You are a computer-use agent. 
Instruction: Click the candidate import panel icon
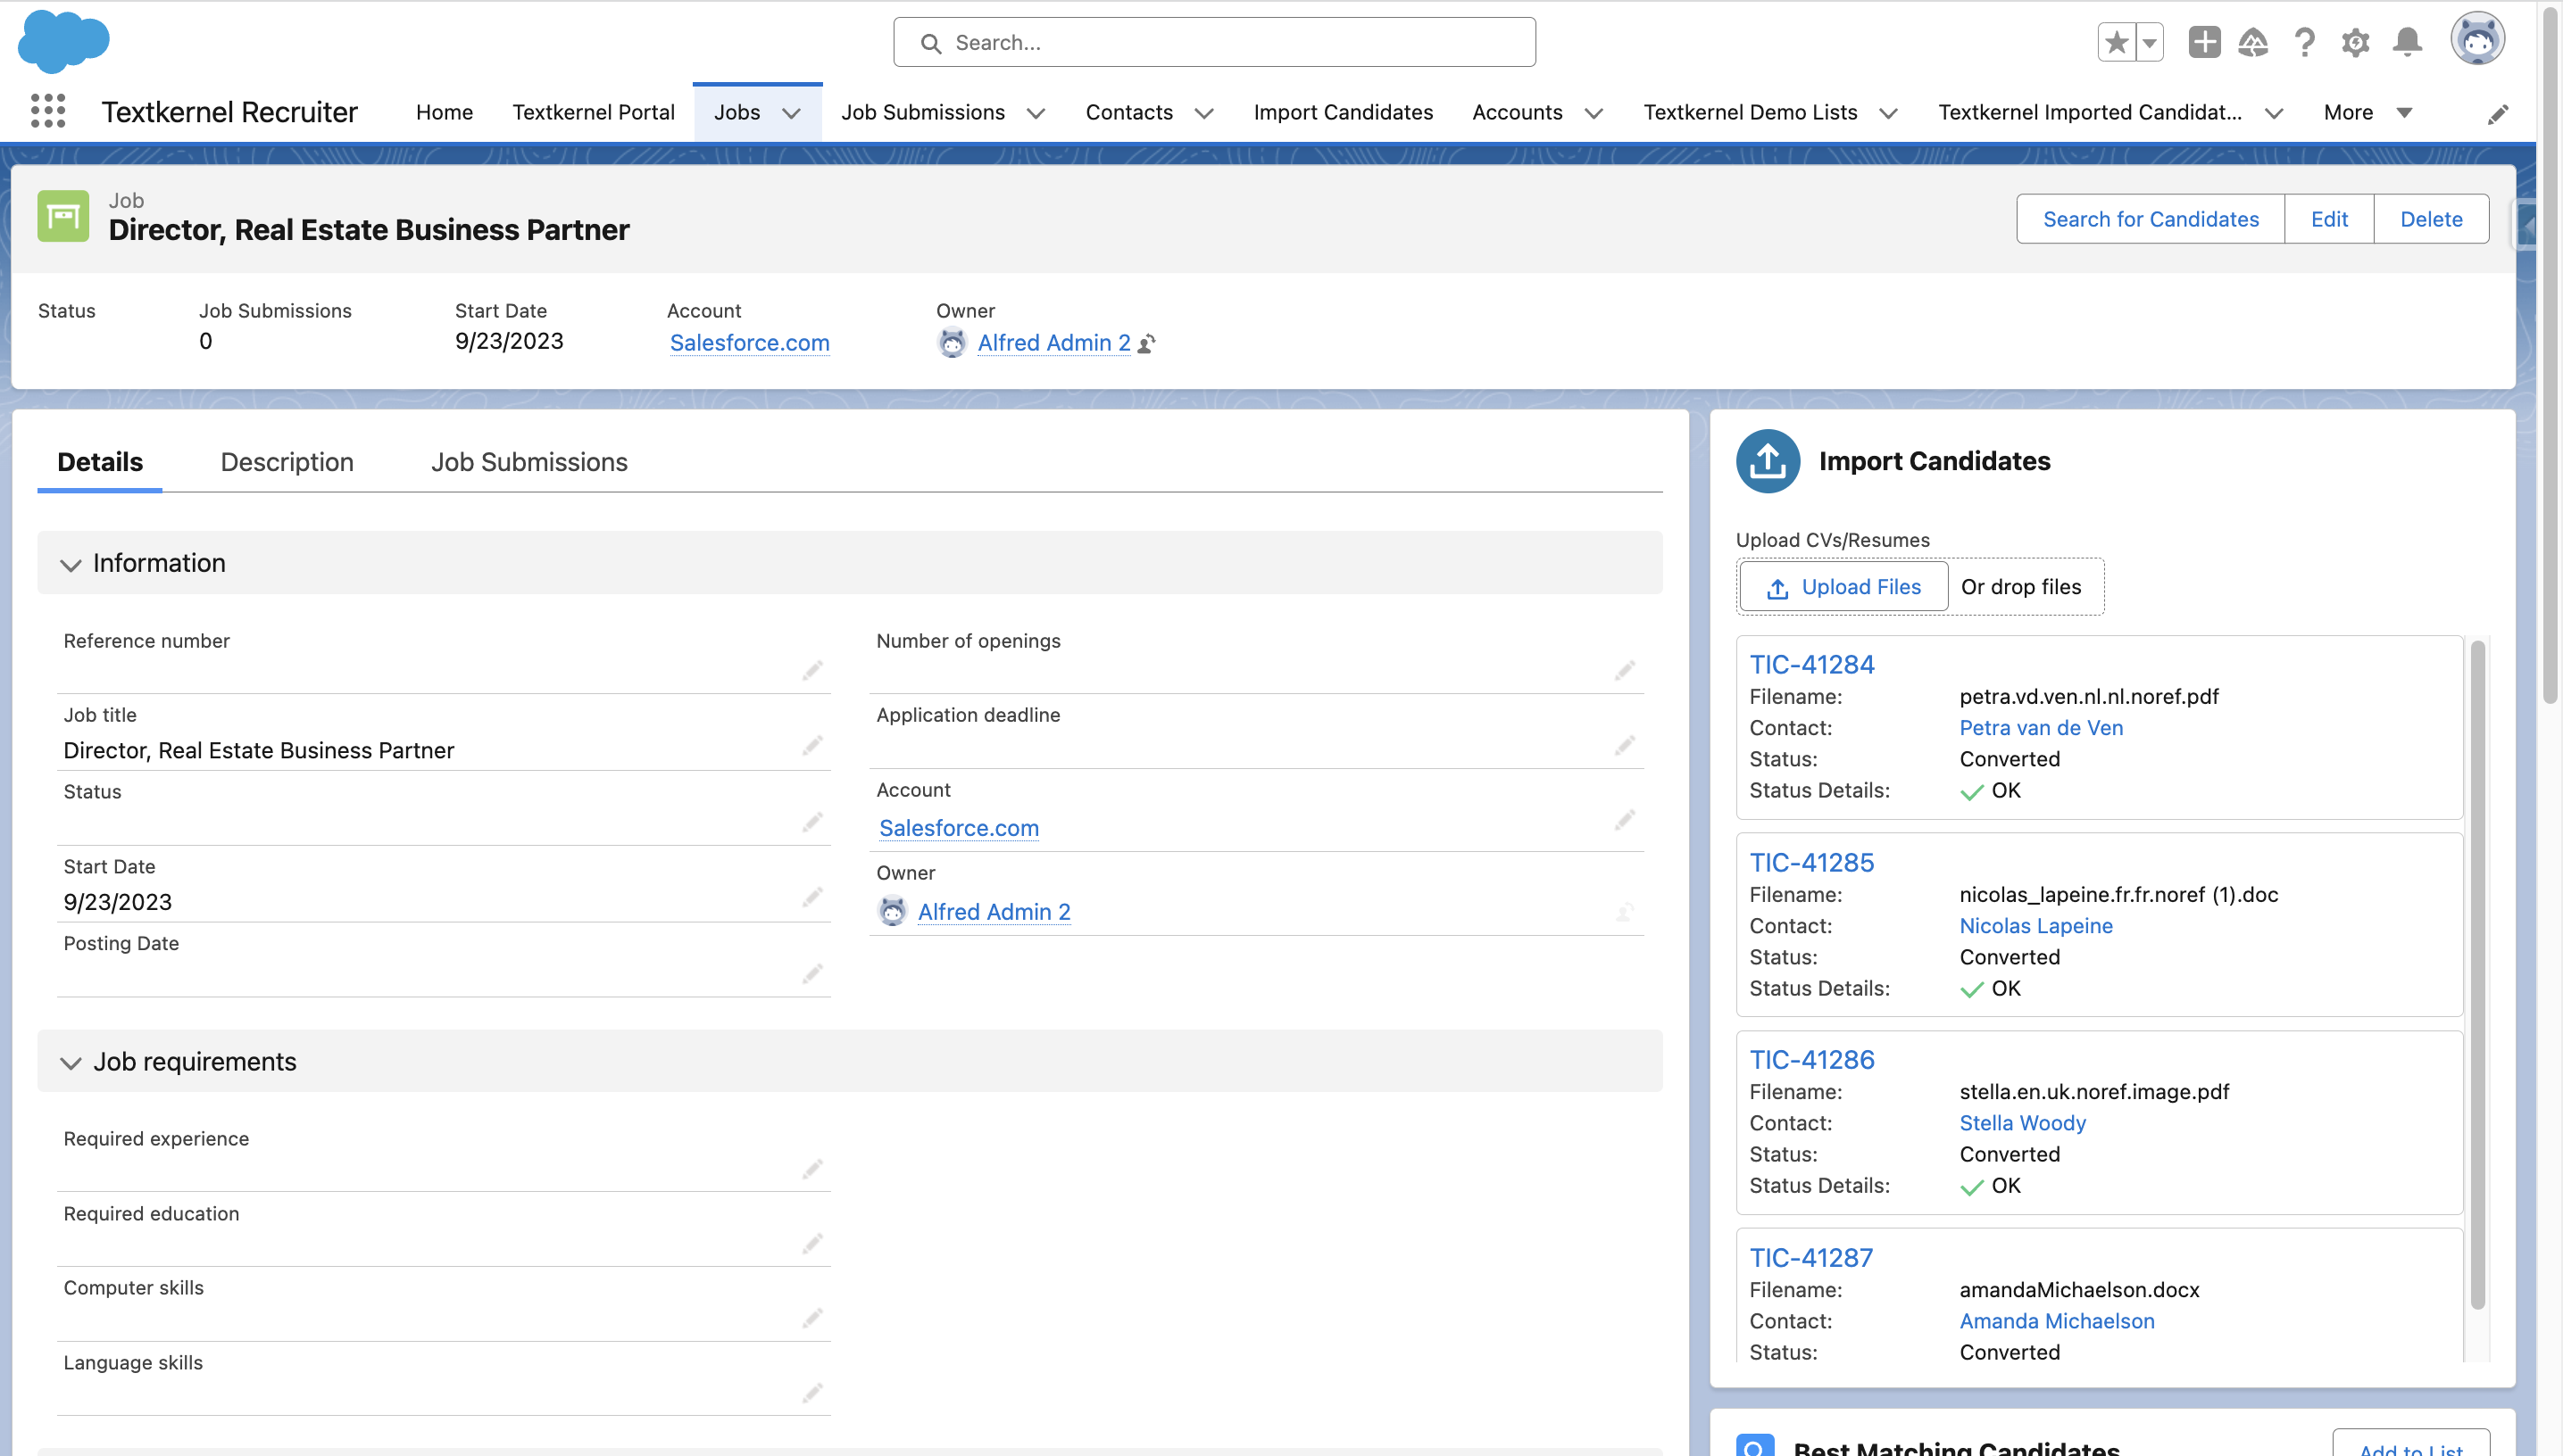click(1768, 459)
